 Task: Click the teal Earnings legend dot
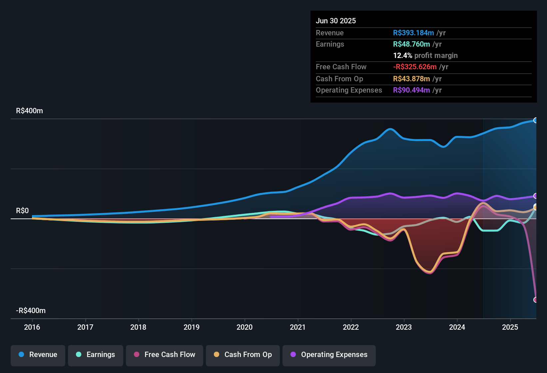pos(79,355)
